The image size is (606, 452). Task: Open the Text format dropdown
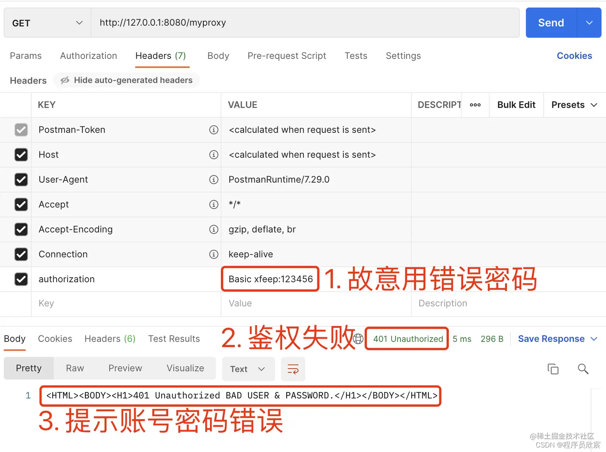248,369
